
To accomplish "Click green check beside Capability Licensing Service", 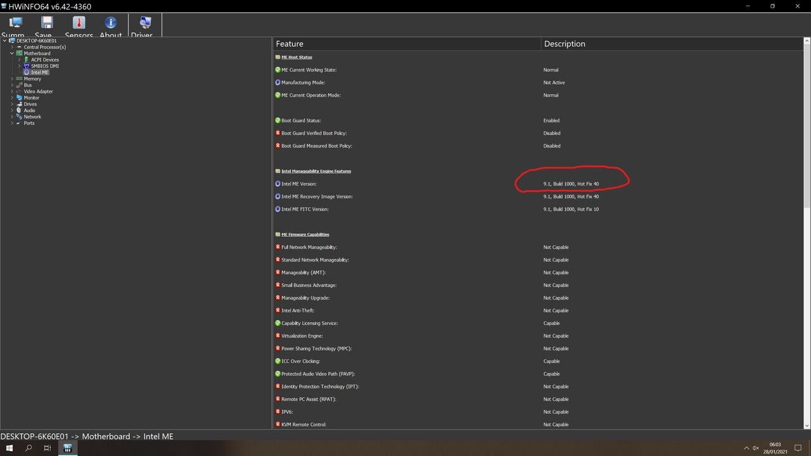I will (x=278, y=323).
